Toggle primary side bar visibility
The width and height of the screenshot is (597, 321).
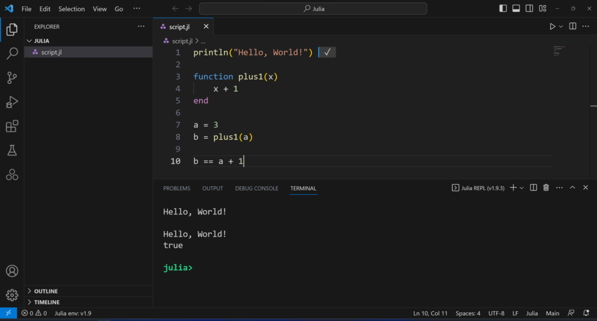503,8
